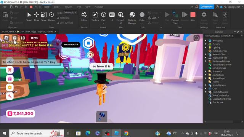
Task: Expand the Lighting tree node
Action: (205, 47)
